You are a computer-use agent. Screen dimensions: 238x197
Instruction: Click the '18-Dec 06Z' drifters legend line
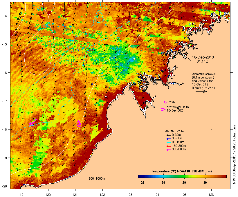click(x=175, y=110)
